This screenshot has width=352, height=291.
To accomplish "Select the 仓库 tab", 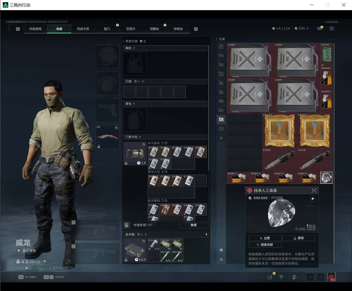I will [x=59, y=29].
